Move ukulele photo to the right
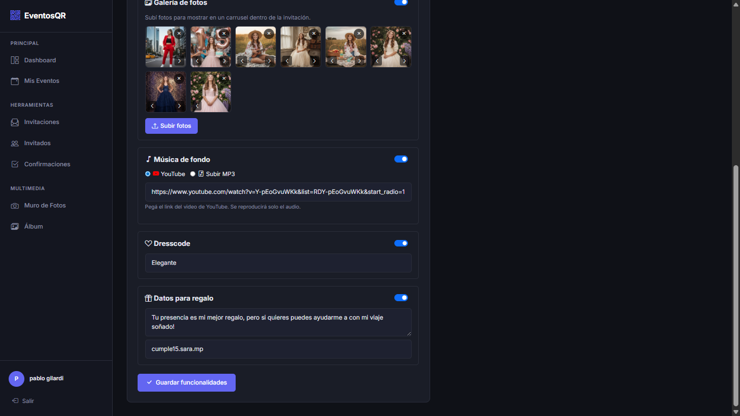The height and width of the screenshot is (416, 740). [269, 61]
